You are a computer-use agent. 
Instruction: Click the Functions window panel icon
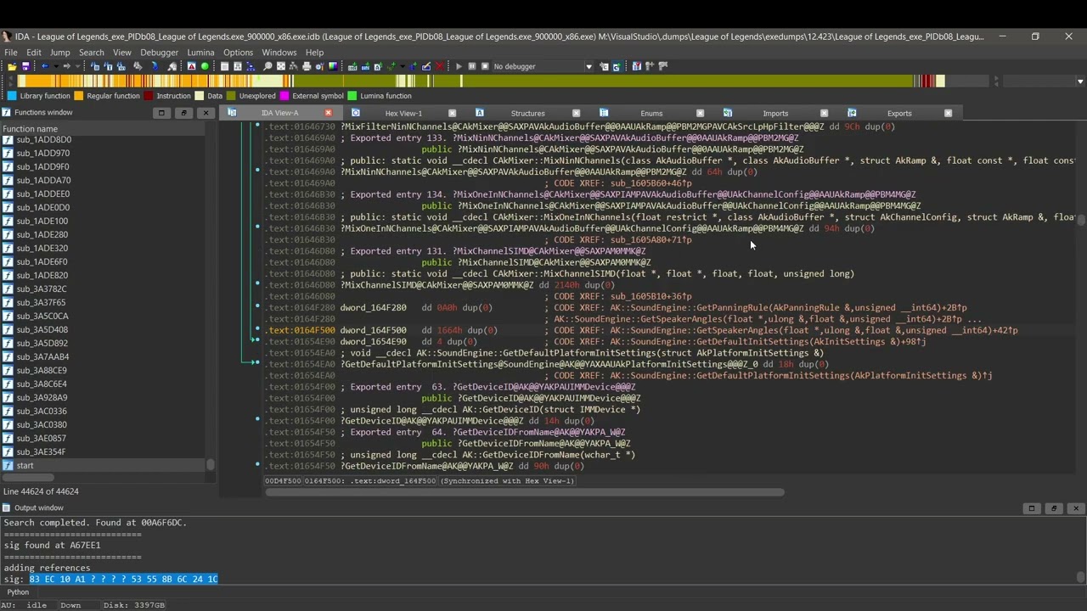click(x=7, y=112)
